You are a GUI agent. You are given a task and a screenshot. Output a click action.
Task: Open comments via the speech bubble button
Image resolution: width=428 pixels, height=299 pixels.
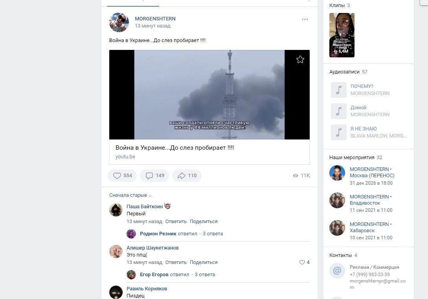point(154,176)
